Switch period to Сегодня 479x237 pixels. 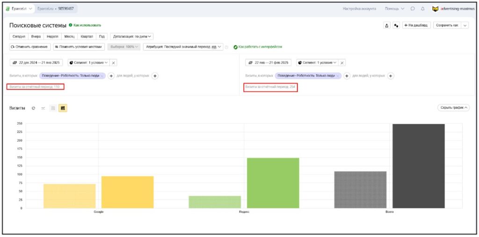18,36
